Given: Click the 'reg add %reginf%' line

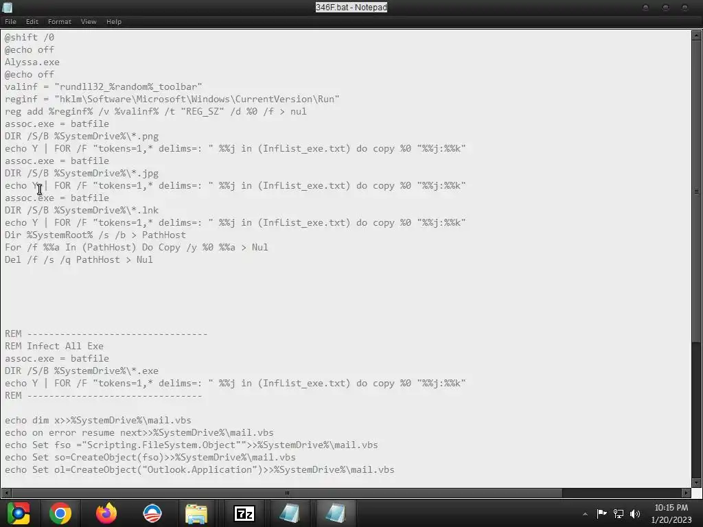Looking at the screenshot, I should click(156, 111).
